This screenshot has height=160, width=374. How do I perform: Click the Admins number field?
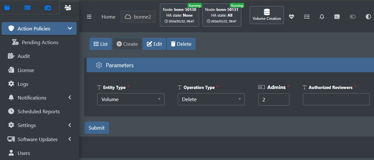(x=274, y=99)
